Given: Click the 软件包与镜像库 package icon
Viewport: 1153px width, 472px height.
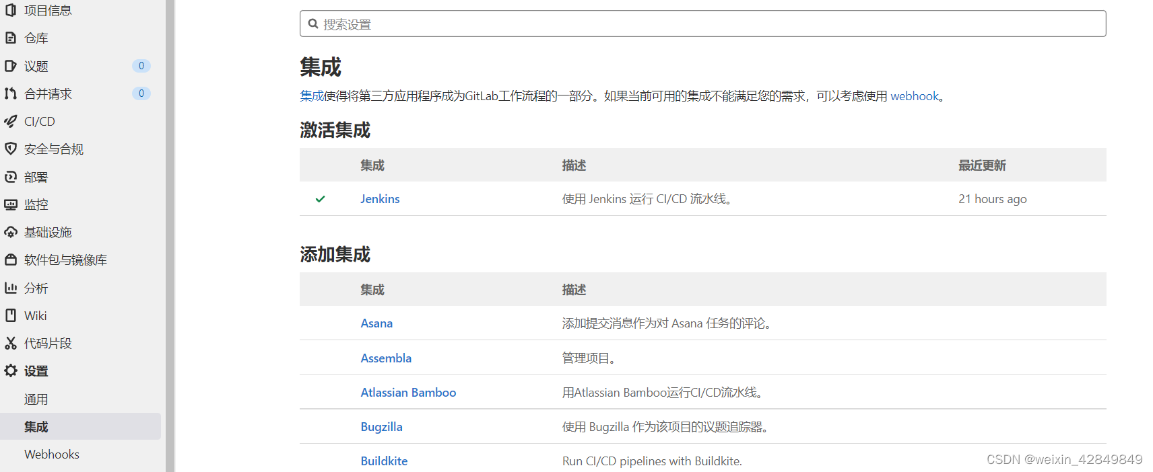Looking at the screenshot, I should click(11, 260).
